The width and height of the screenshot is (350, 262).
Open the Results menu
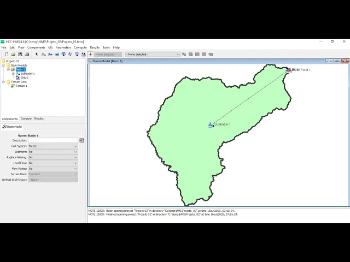click(95, 47)
